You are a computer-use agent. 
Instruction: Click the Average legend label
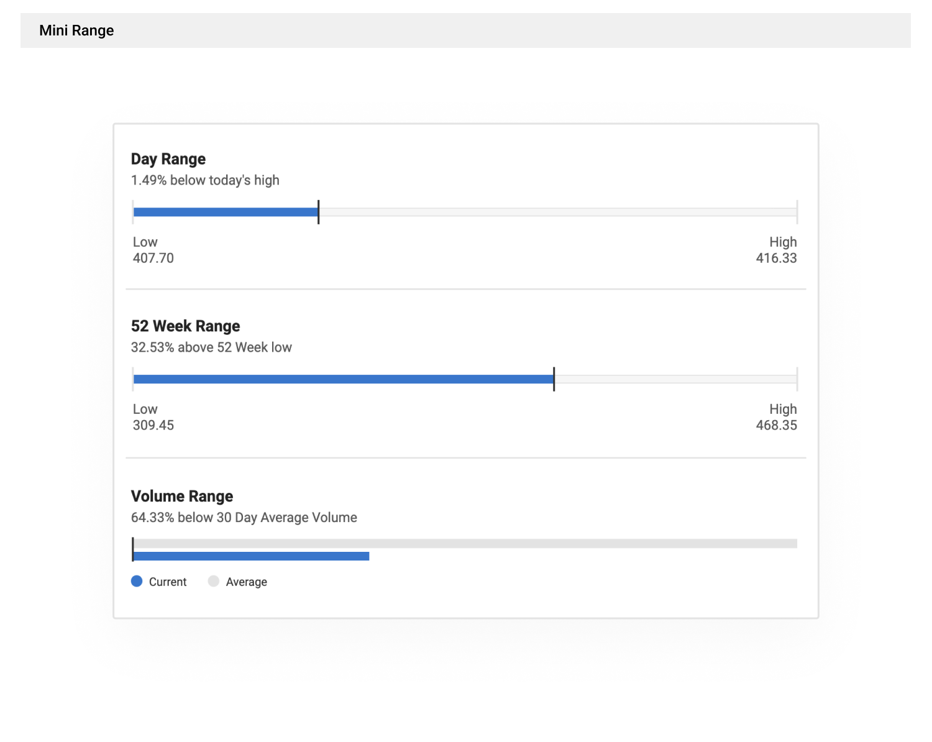[247, 582]
